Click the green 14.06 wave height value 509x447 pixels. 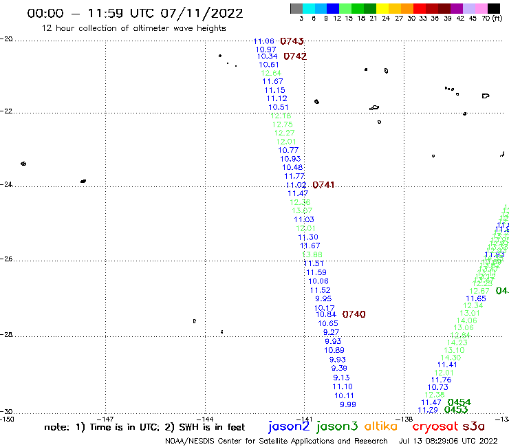tap(467, 320)
